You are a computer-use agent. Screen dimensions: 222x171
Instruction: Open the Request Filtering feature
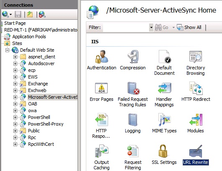(x=133, y=157)
